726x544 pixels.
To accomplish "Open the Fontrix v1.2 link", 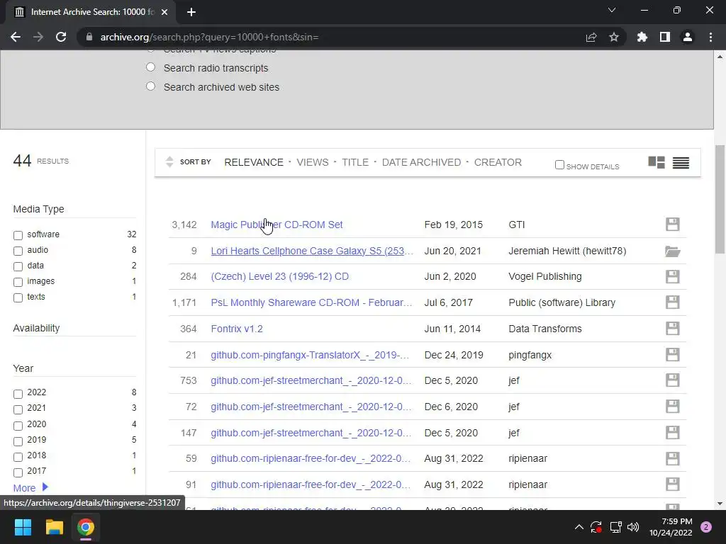I will click(237, 329).
